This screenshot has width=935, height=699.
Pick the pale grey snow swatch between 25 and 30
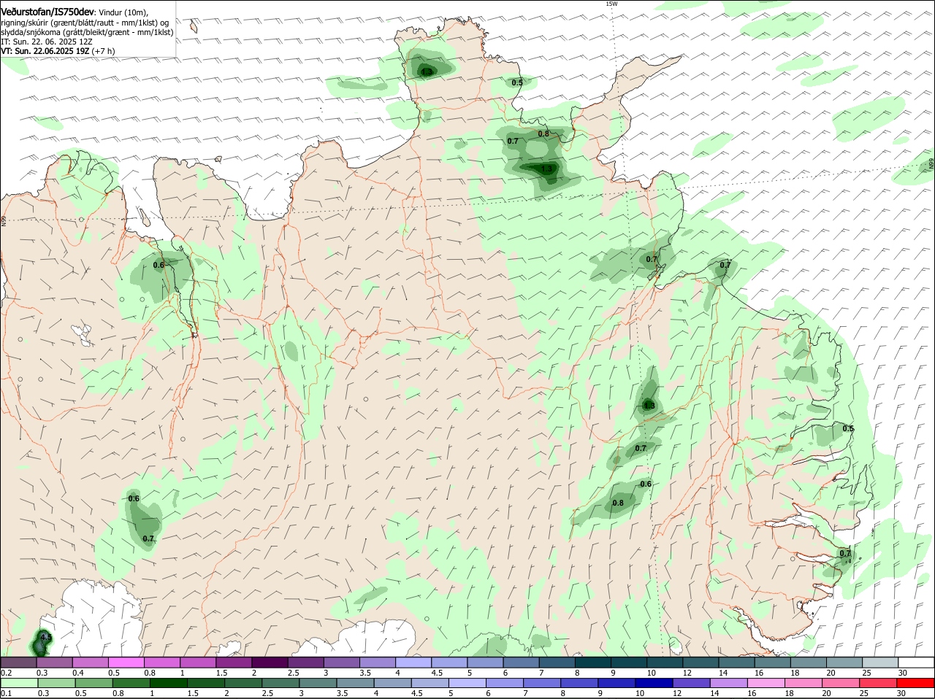[x=881, y=662]
